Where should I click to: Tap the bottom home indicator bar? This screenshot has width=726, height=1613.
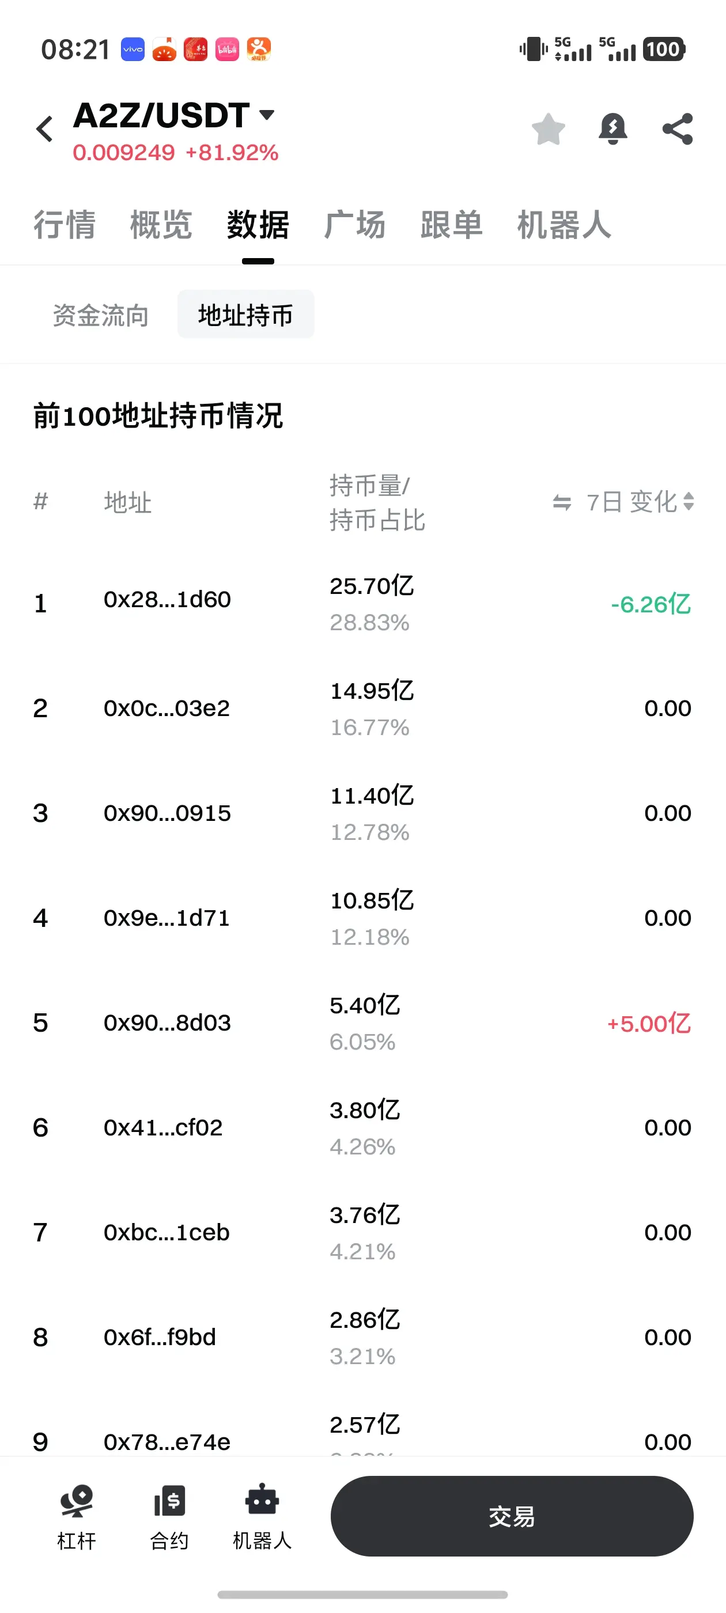tap(362, 1594)
